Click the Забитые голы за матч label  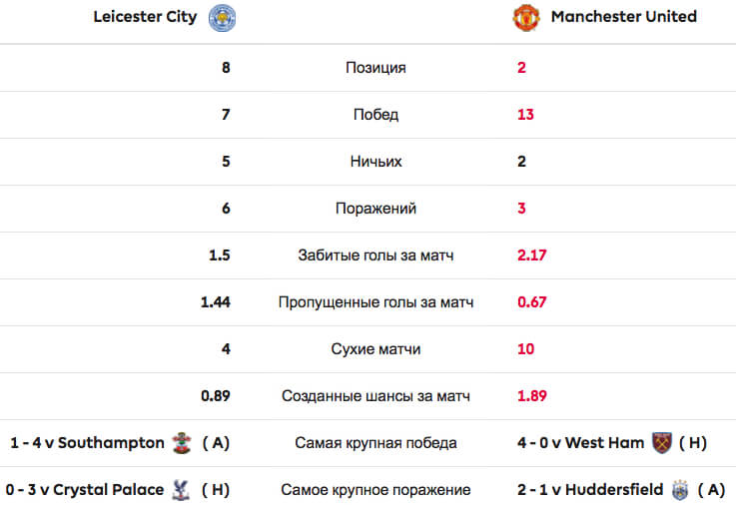point(375,255)
